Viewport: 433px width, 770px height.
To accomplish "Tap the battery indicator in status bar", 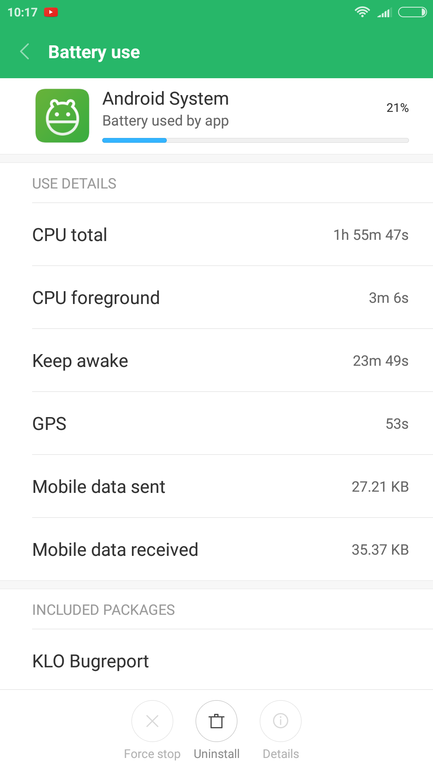I will (412, 12).
